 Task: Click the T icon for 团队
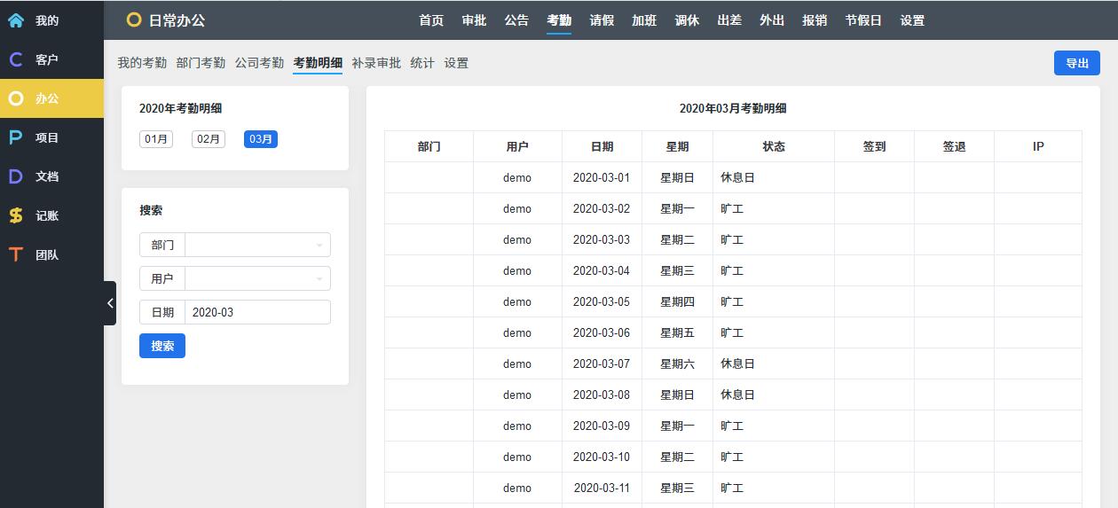(16, 254)
